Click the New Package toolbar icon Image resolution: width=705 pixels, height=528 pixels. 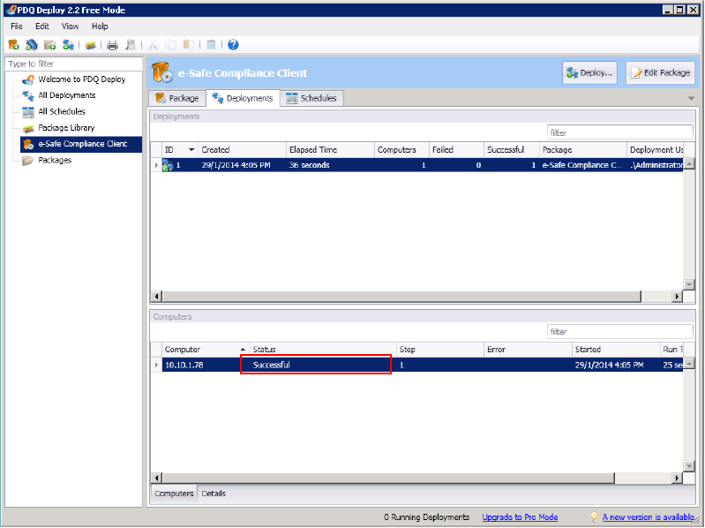[x=14, y=44]
